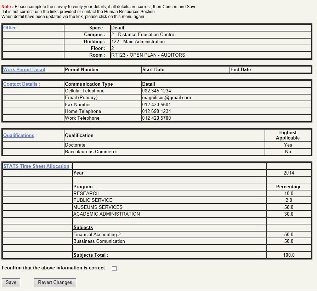
Task: Select the RESEARCH program row
Action: pos(86,193)
